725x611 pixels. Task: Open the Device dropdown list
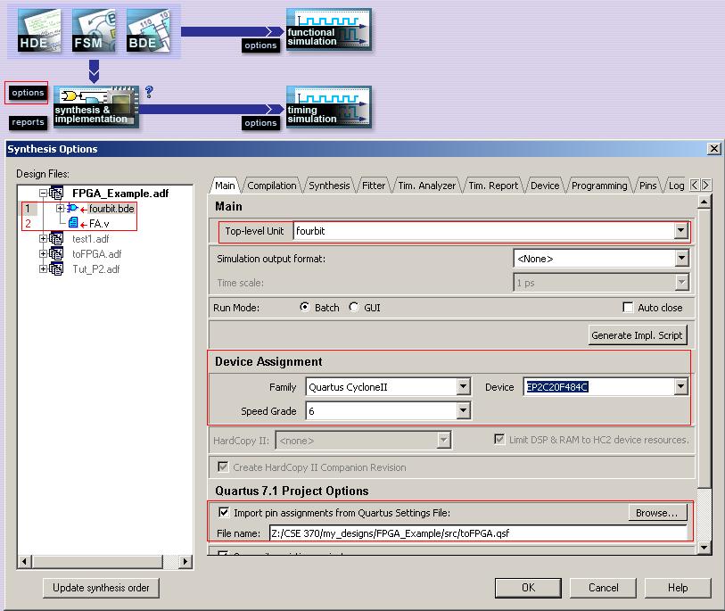680,387
